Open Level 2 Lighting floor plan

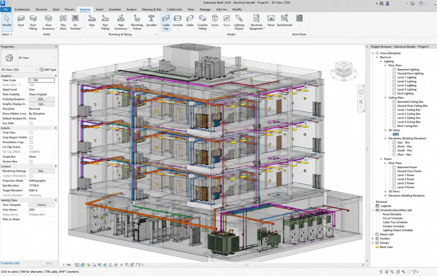[x=407, y=82]
